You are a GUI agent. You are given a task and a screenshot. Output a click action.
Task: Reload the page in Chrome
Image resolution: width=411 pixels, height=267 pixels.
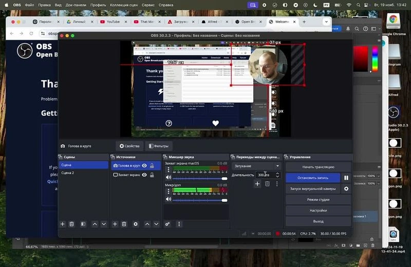(31, 33)
